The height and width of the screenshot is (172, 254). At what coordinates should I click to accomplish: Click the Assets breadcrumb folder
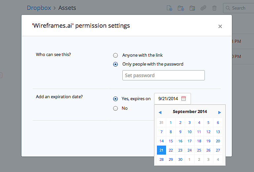click(67, 8)
